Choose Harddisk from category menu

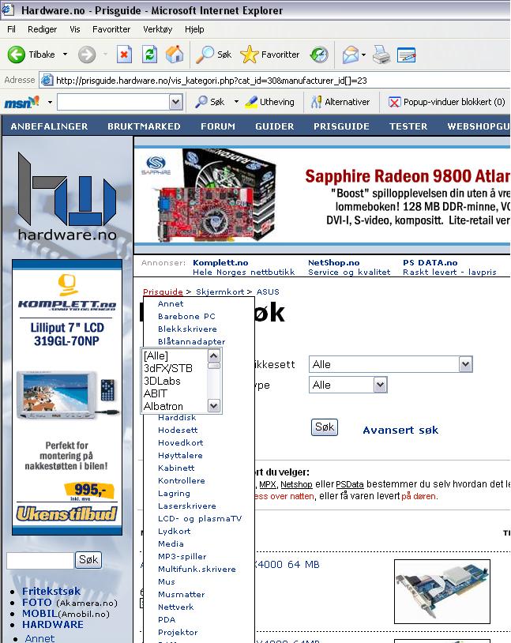(x=177, y=417)
